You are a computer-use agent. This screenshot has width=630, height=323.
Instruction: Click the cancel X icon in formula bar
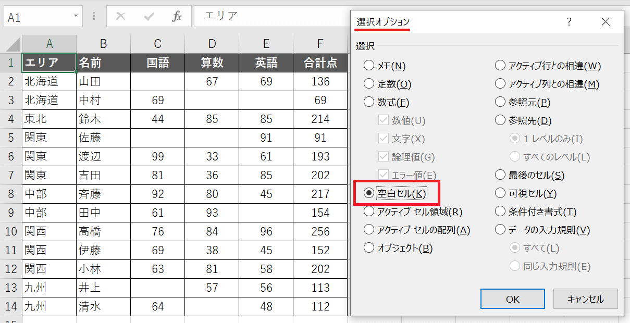coord(121,17)
